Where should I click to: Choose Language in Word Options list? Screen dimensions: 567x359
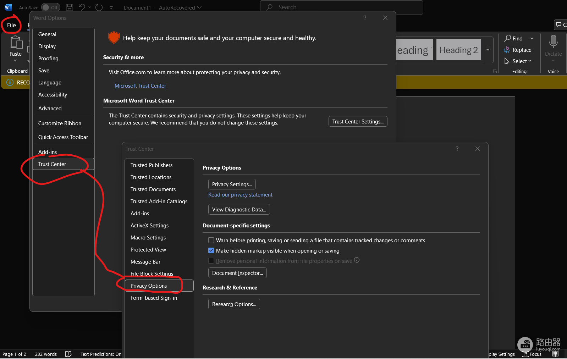click(64, 83)
